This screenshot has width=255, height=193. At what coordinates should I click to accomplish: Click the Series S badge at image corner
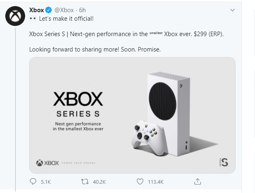pyautogui.click(x=223, y=162)
